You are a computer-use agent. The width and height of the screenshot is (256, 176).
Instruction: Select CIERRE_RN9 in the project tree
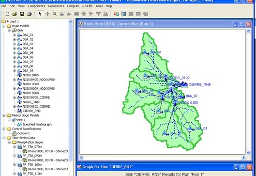coord(31,111)
